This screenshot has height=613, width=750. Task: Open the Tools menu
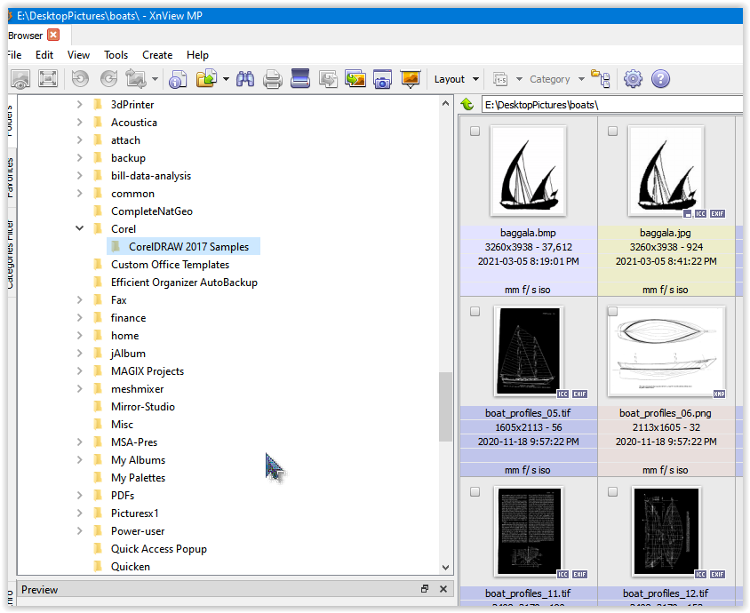[x=116, y=55]
